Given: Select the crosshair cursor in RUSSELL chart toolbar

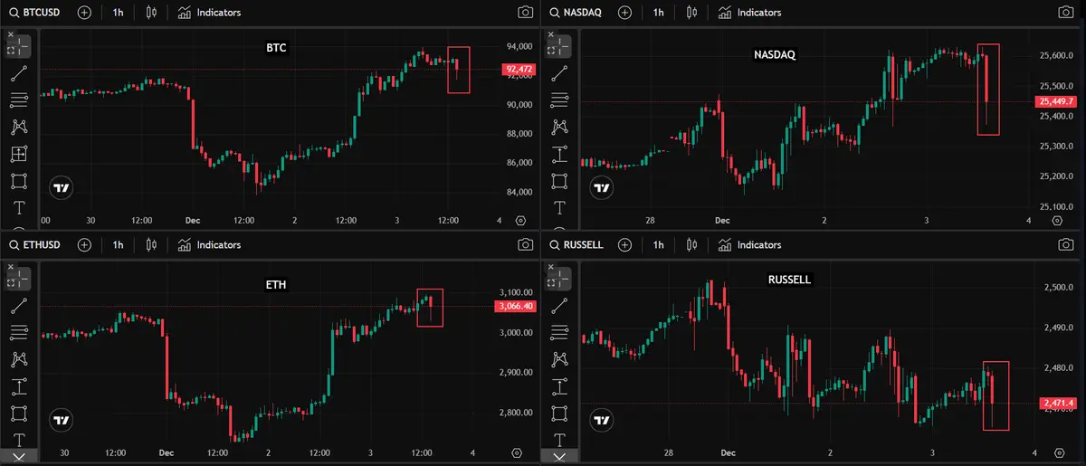Looking at the screenshot, I should point(558,280).
